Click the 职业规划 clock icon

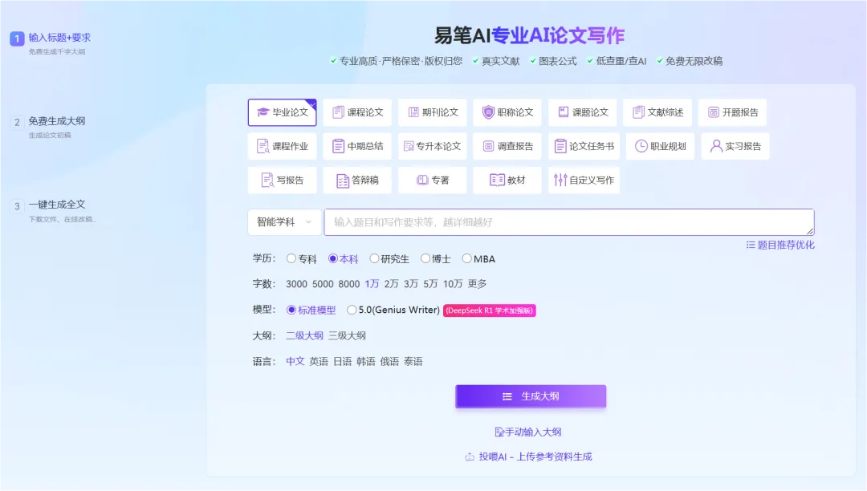(641, 146)
